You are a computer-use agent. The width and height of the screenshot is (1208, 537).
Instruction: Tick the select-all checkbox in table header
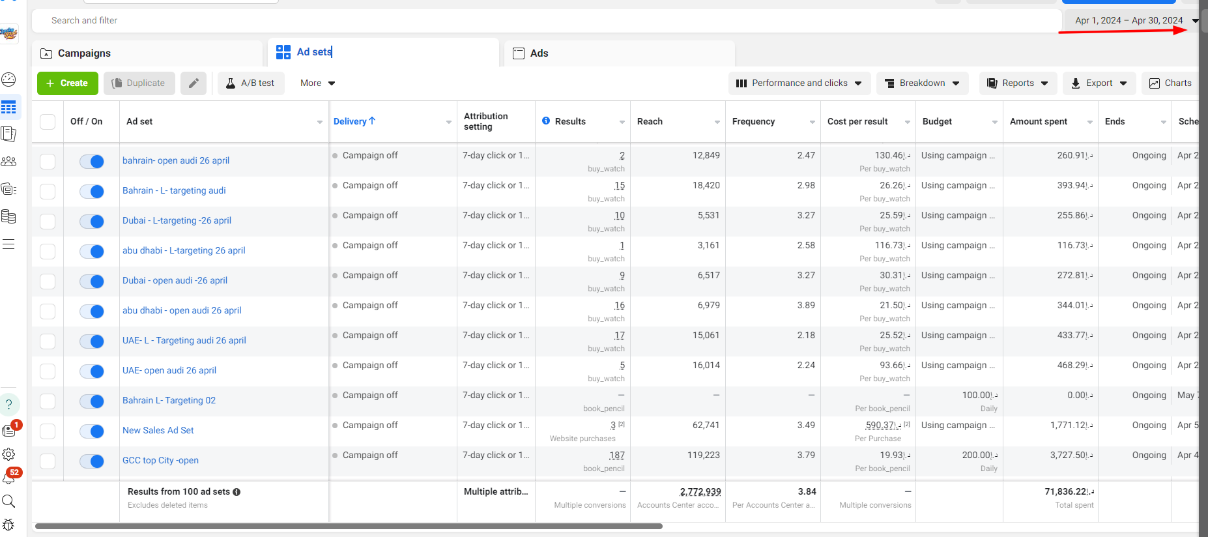click(48, 122)
